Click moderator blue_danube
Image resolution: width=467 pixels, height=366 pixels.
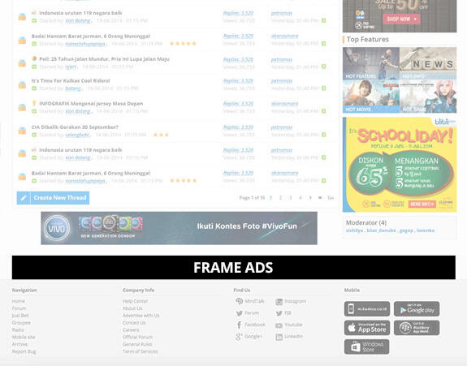(381, 230)
